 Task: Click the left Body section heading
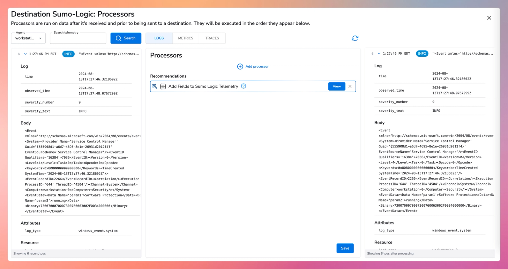click(26, 123)
